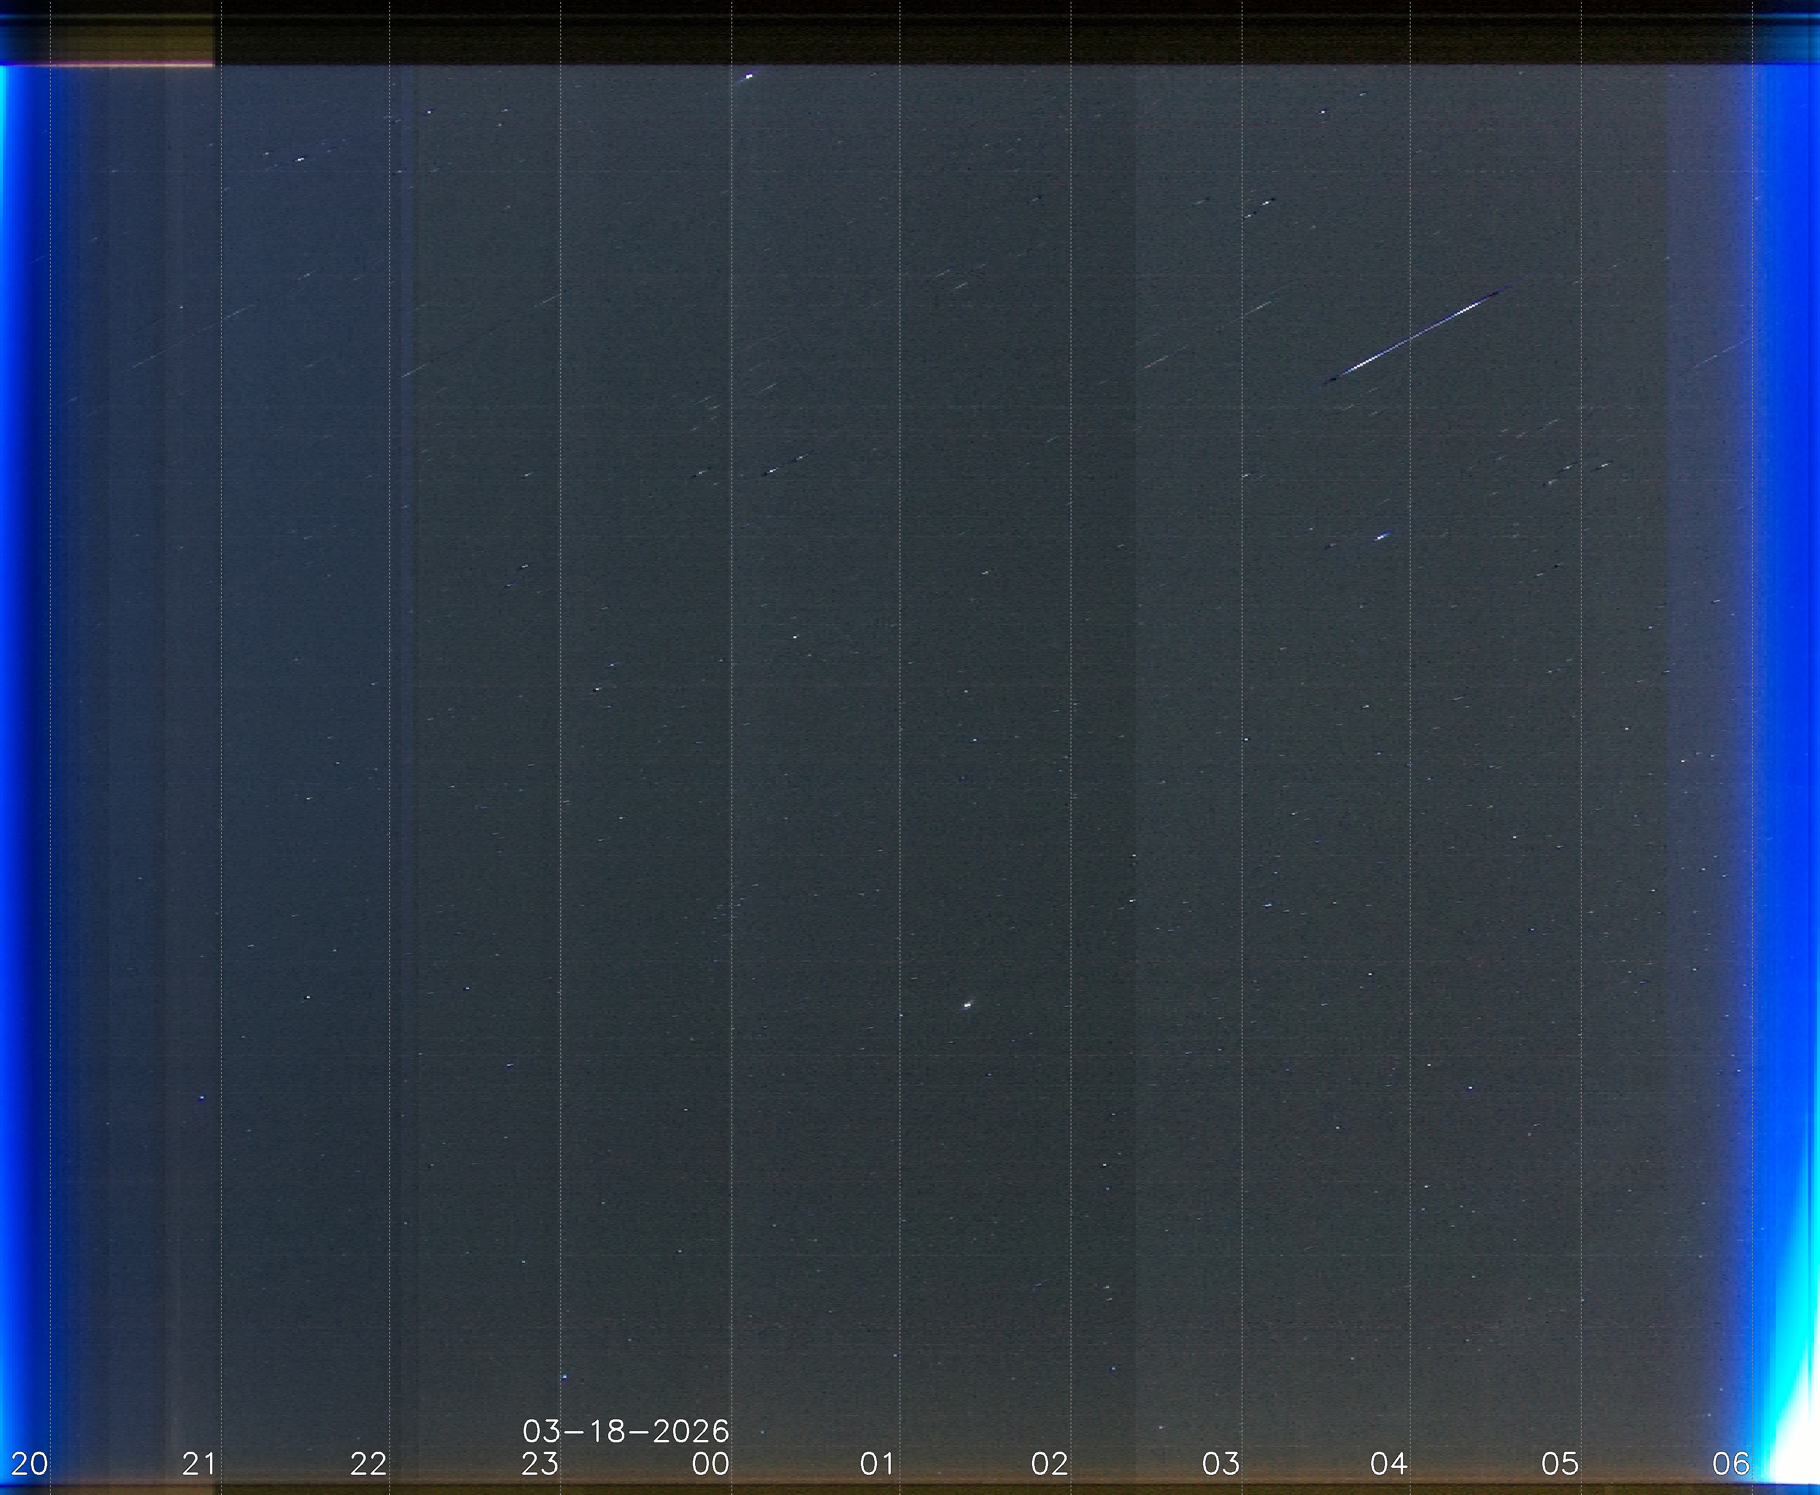Select the 22 hour marker

(369, 1463)
